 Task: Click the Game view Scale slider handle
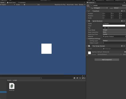pyautogui.click(x=24, y=5)
